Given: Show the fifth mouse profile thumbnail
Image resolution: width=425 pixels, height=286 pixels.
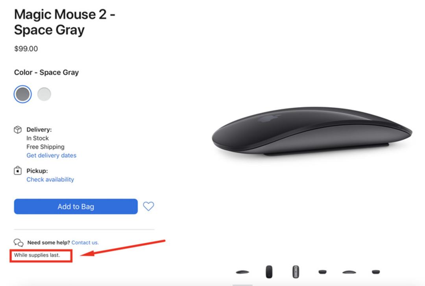Looking at the screenshot, I should (x=349, y=272).
